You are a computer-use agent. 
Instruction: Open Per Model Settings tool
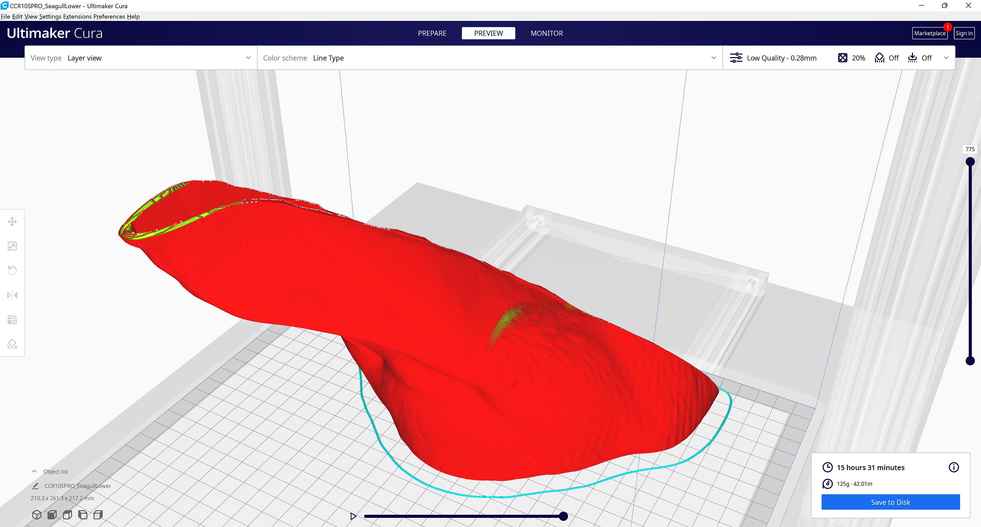click(12, 320)
